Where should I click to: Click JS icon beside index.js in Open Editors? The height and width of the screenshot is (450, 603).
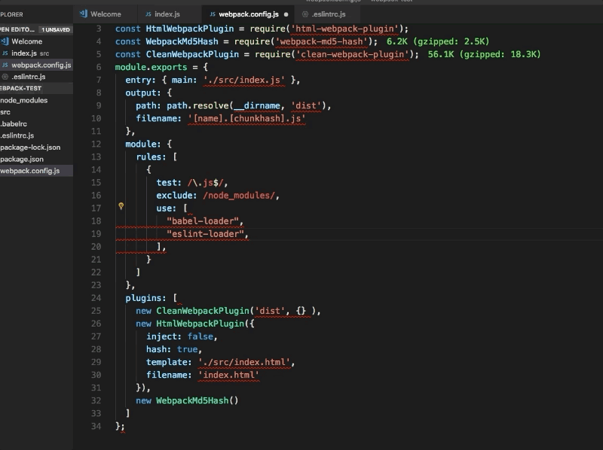point(5,53)
